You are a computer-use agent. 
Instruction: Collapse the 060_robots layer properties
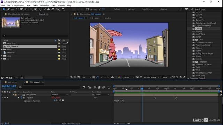pyautogui.click(x=13, y=95)
